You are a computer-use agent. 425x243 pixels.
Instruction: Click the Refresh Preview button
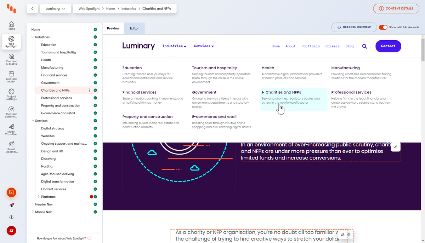coord(354,27)
